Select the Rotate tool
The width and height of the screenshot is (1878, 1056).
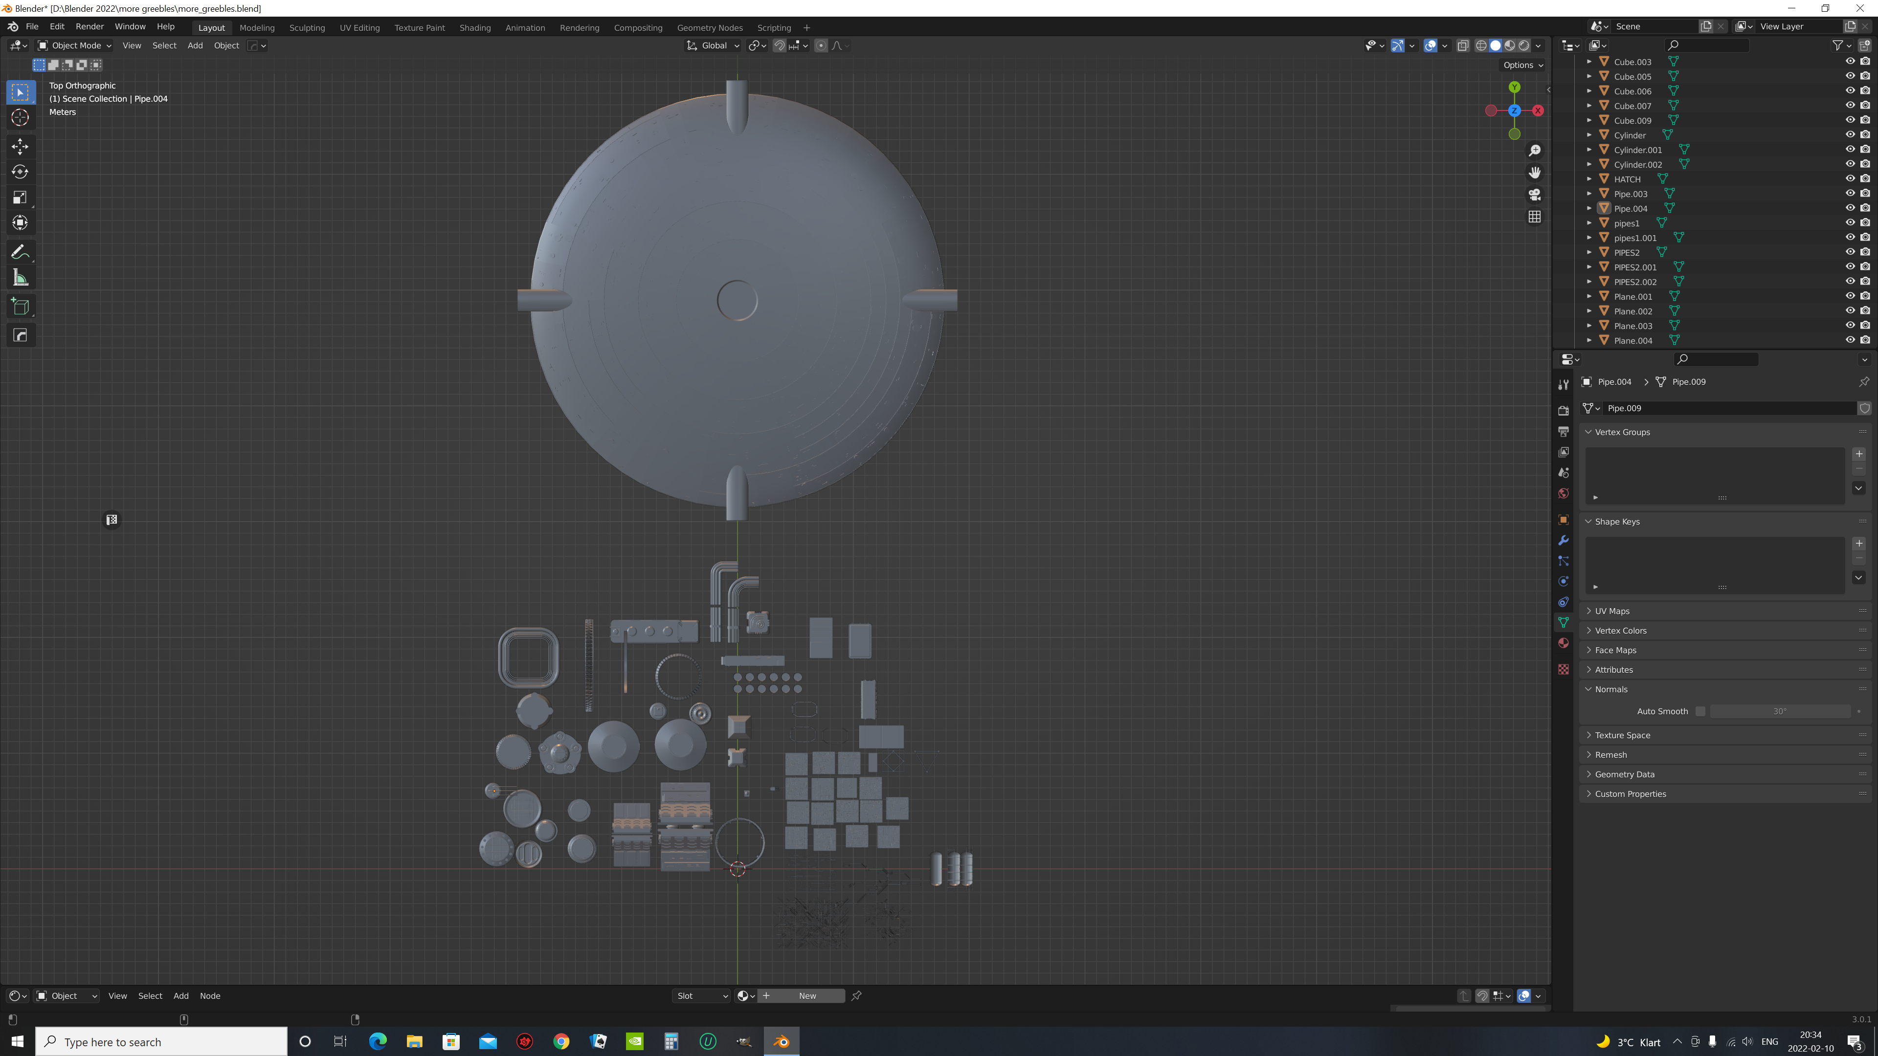click(21, 171)
